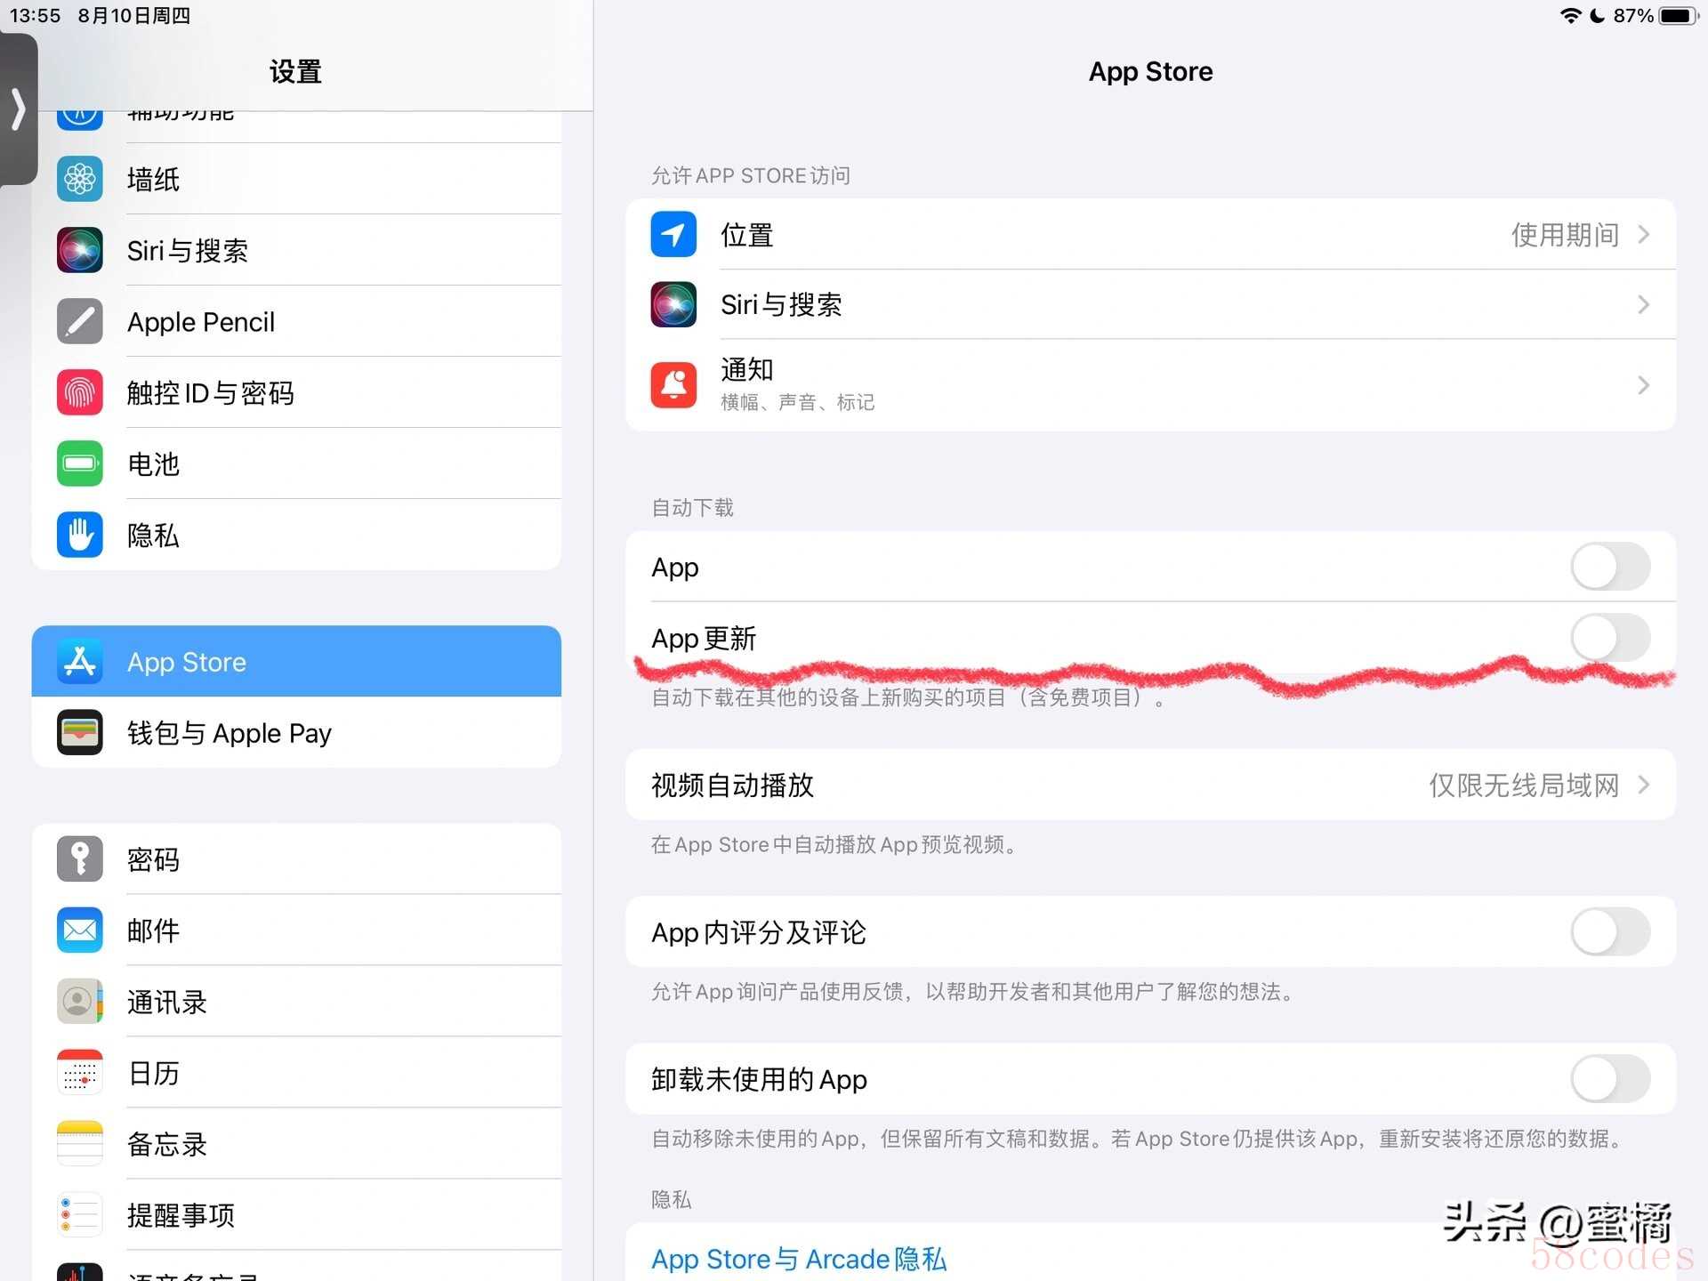Tap the Notes icon
The image size is (1708, 1281).
click(80, 1144)
